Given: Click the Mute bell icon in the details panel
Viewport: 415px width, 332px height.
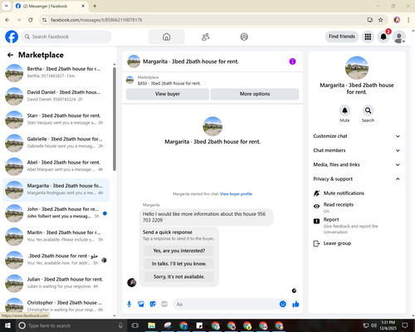Looking at the screenshot, I should tap(344, 110).
